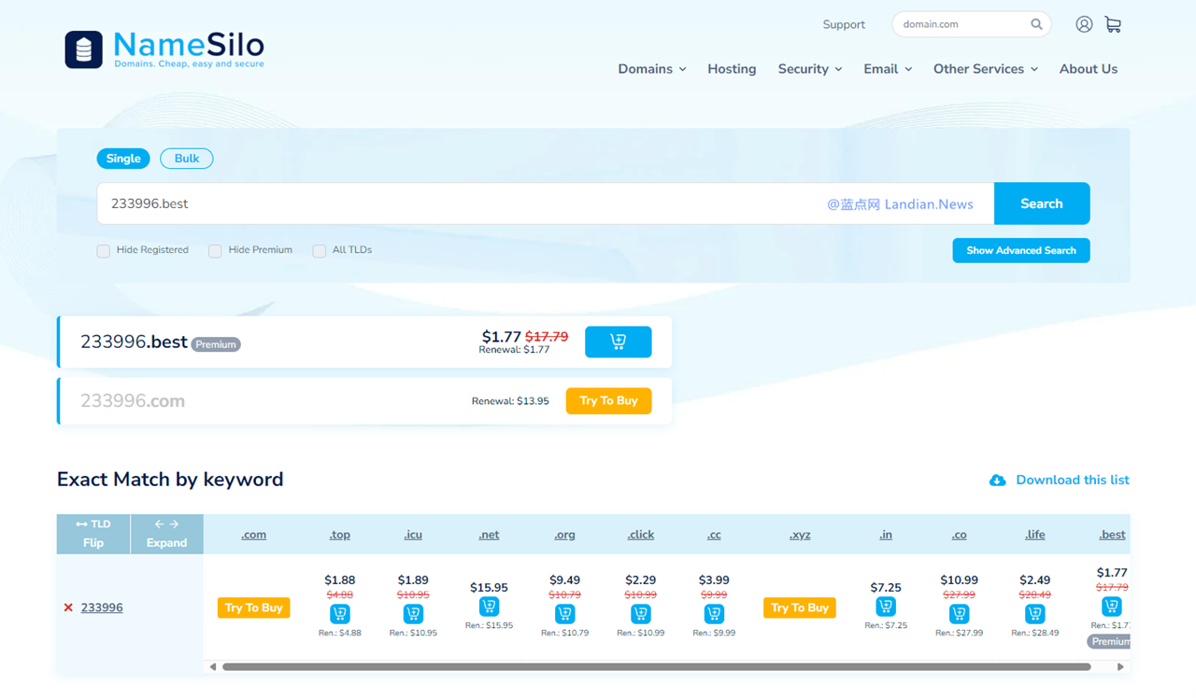Viewport: 1196px width, 698px height.
Task: Click the .best column header
Action: (1112, 535)
